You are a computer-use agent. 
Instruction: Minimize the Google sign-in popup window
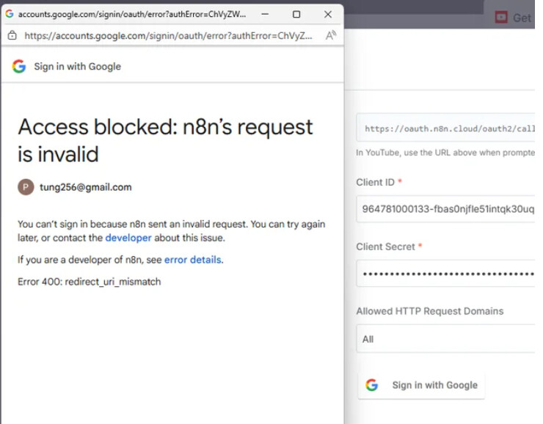[x=265, y=14]
